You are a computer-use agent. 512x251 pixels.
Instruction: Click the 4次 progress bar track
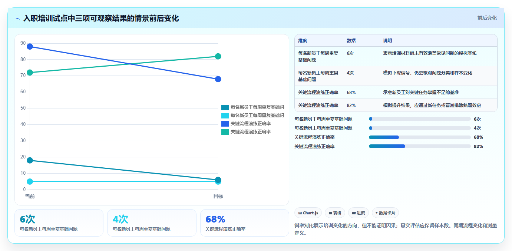coord(420,128)
